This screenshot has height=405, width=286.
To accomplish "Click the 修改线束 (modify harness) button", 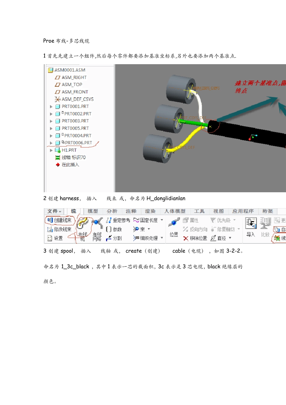I will pyautogui.click(x=60, y=229).
